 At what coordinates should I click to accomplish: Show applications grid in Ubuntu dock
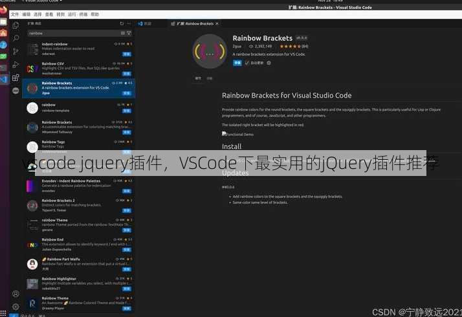click(x=3, y=313)
